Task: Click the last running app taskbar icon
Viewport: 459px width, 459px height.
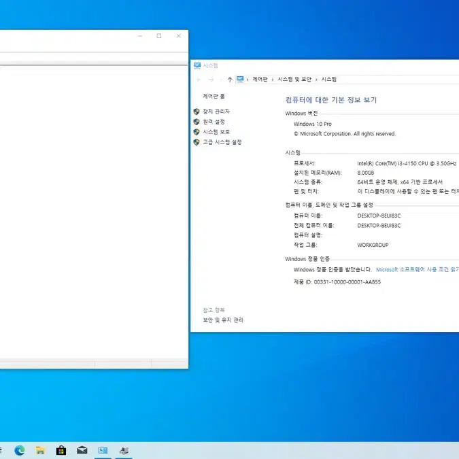Action: [124, 450]
